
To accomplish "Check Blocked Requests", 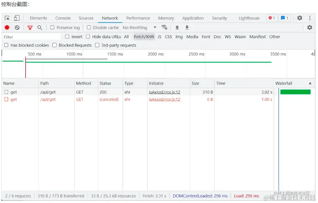I will tap(55, 45).
